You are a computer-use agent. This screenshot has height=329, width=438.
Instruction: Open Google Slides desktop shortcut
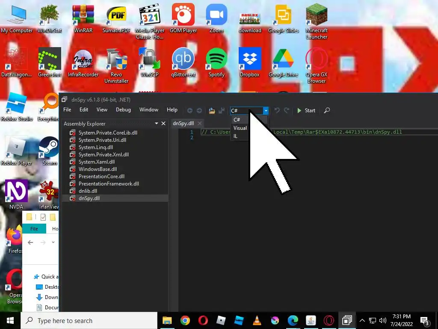283,18
